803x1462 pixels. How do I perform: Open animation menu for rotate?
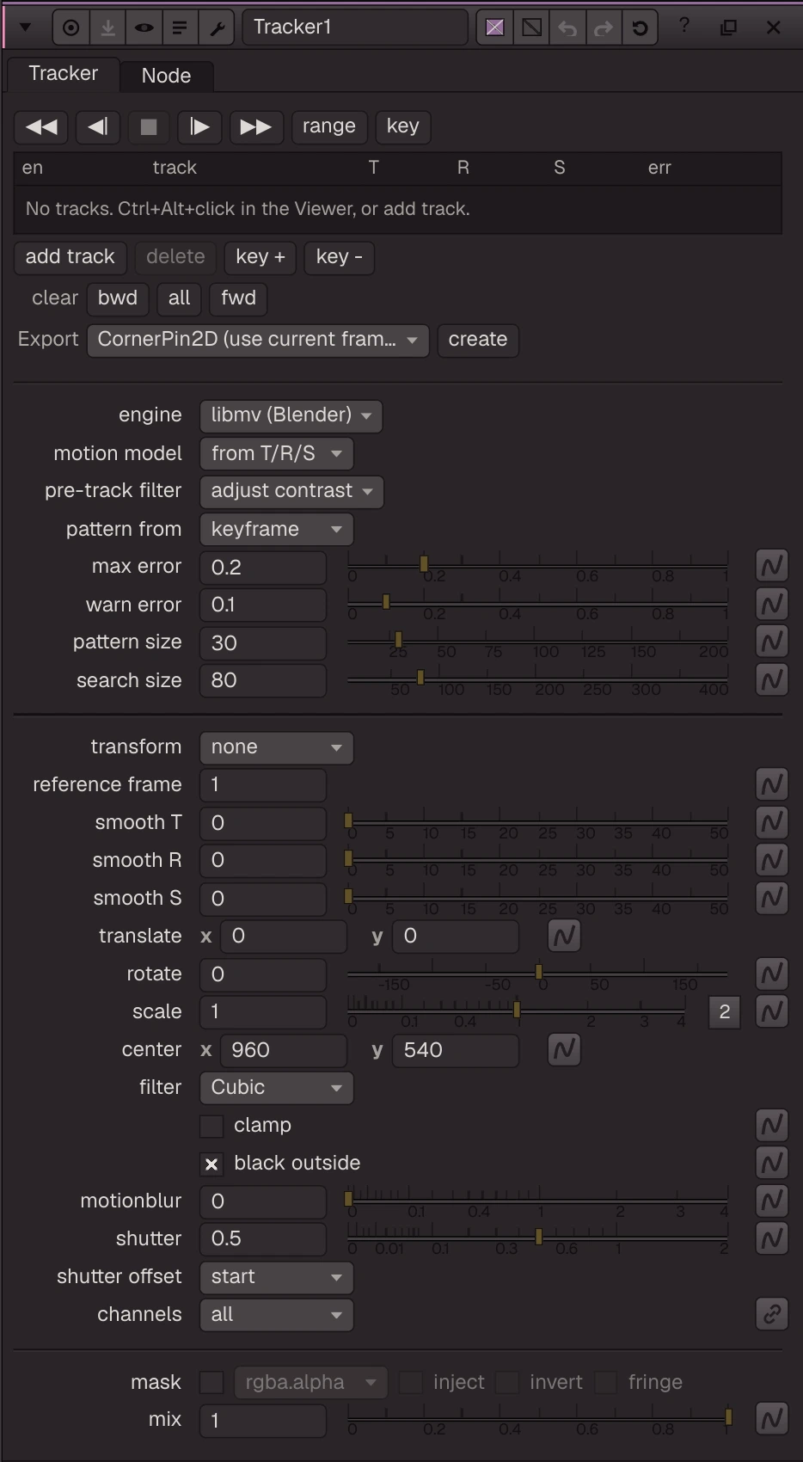tap(772, 974)
